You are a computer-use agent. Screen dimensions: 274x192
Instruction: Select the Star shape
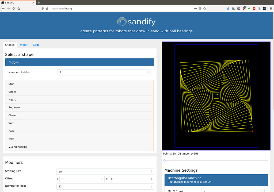pos(79,84)
